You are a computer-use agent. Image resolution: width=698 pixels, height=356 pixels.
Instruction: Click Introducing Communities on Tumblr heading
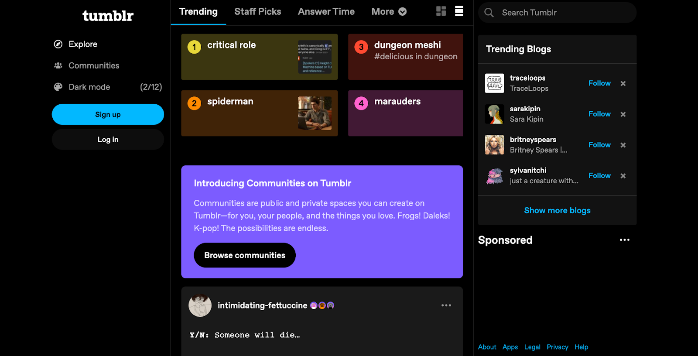click(272, 183)
